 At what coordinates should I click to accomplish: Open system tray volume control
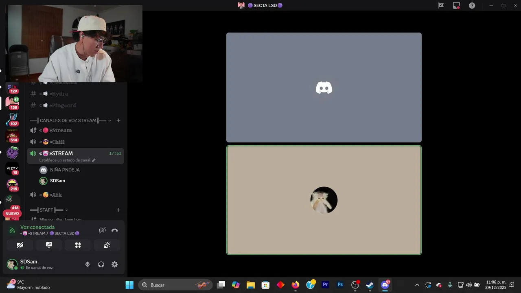(x=468, y=285)
